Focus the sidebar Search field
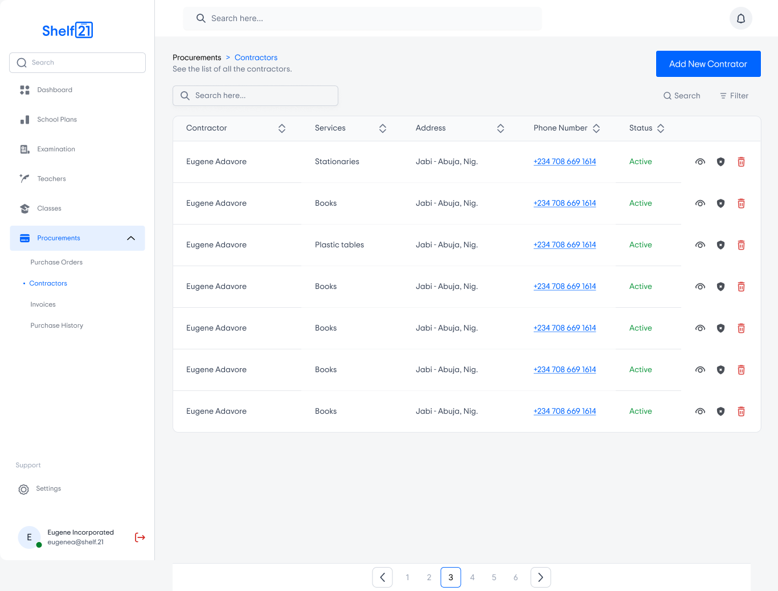 (77, 63)
